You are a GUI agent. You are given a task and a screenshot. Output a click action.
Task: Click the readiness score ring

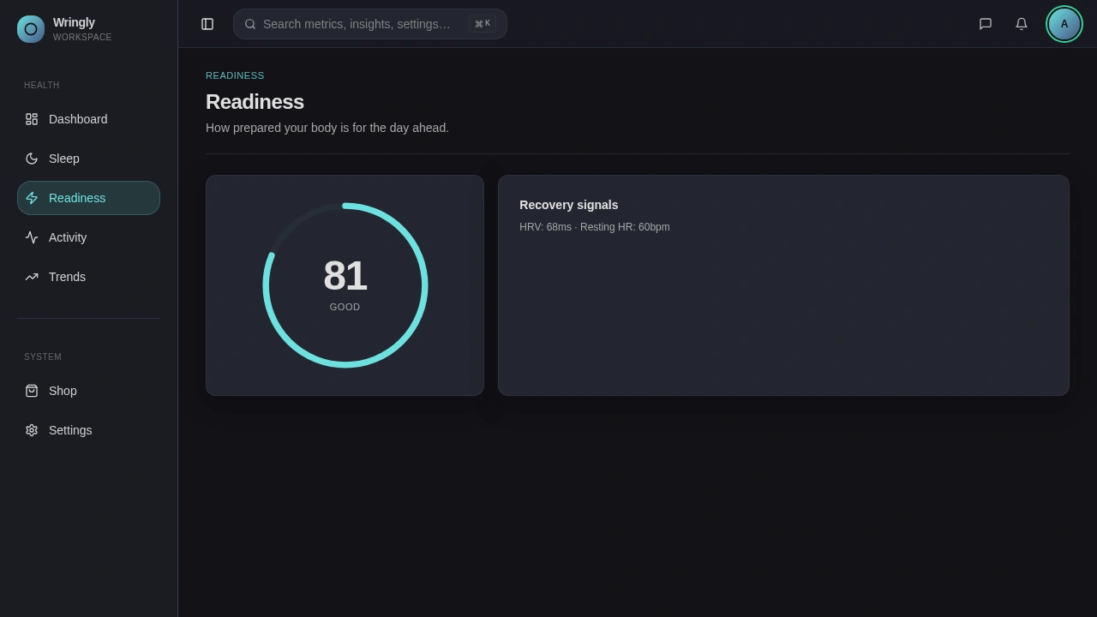coord(345,285)
